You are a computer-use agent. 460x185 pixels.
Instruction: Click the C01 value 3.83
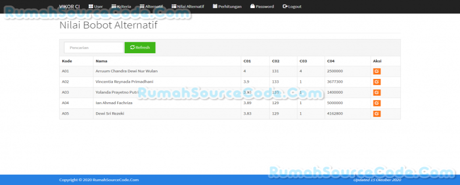pos(248,114)
